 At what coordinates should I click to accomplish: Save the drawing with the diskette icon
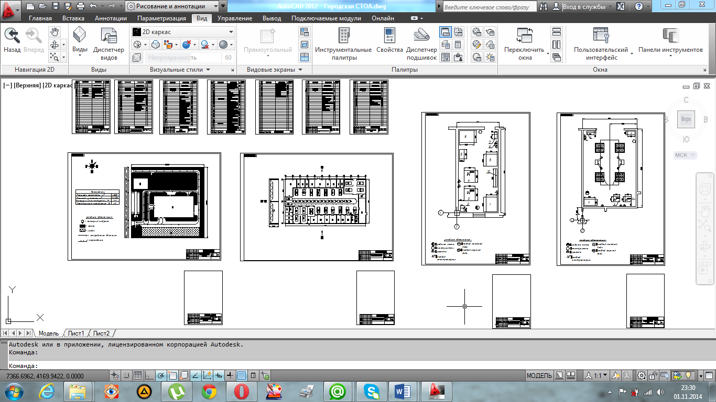click(x=55, y=6)
